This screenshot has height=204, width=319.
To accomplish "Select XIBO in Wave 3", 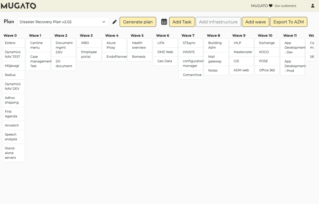I will point(89,43).
